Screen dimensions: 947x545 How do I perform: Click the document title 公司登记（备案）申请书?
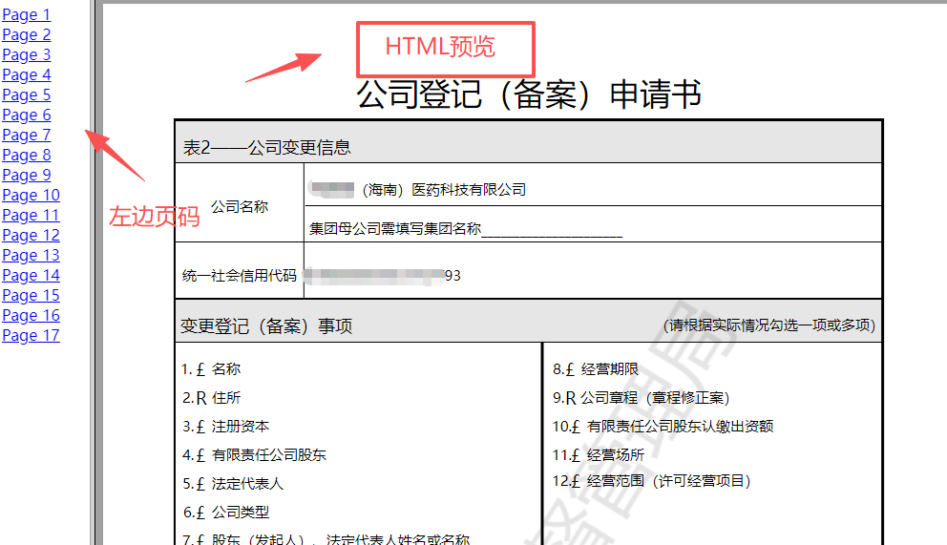coord(529,94)
